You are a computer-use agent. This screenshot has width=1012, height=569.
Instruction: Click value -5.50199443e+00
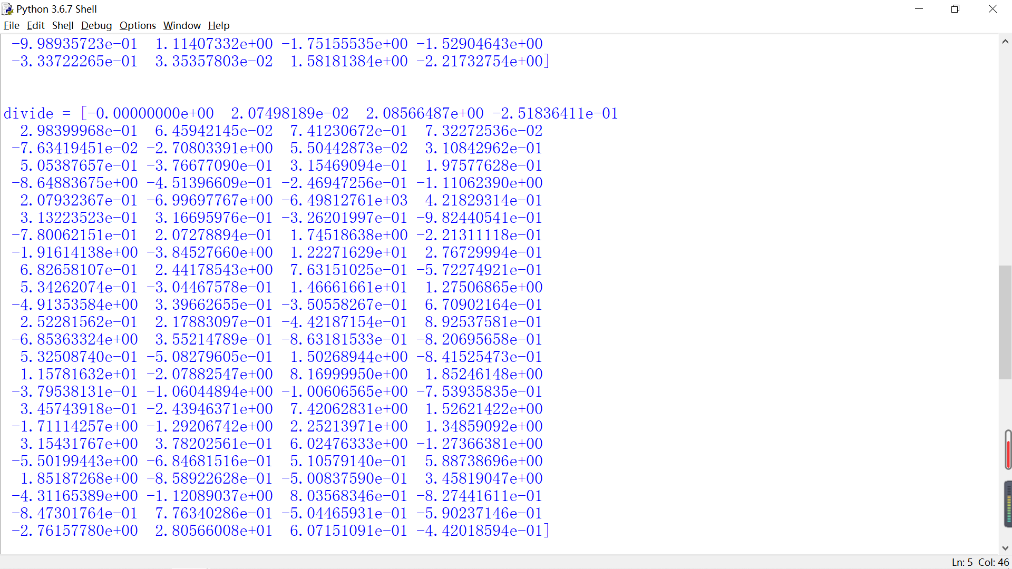pyautogui.click(x=75, y=461)
